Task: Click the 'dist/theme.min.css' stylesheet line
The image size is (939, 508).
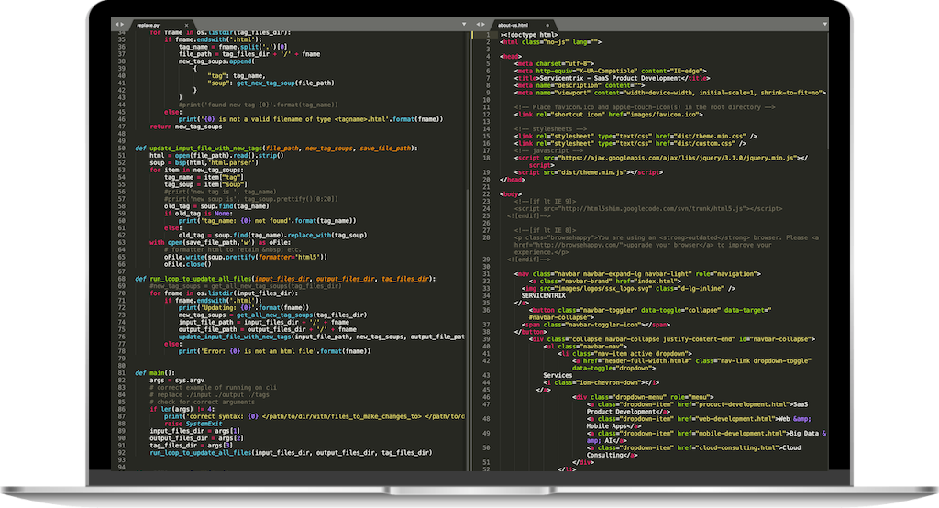Action: pos(635,136)
